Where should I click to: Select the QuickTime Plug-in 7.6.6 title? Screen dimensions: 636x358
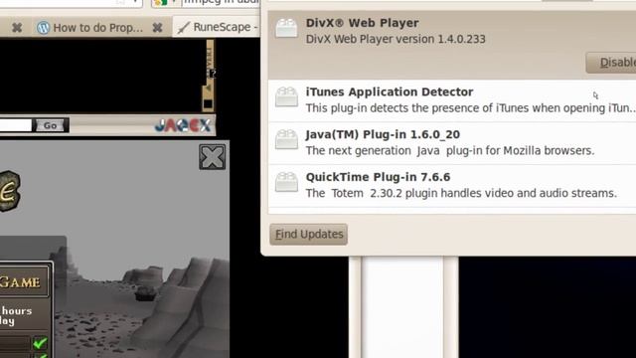[378, 177]
